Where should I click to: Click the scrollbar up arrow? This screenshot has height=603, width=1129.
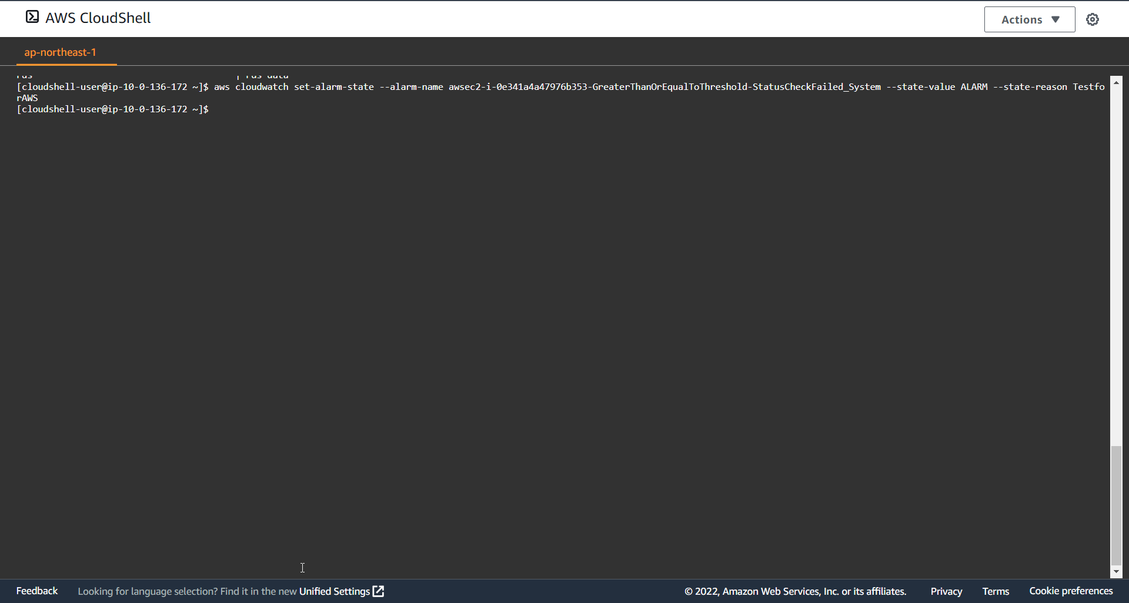coord(1117,82)
